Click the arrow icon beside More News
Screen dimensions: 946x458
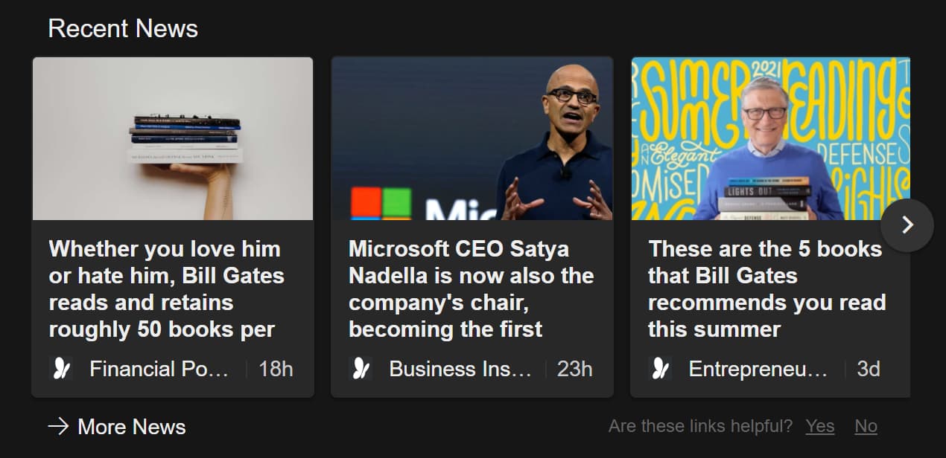click(58, 427)
